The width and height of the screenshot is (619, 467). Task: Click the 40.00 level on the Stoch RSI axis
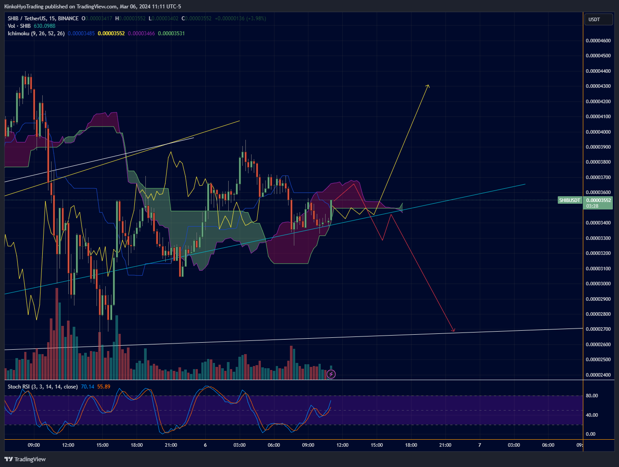[x=592, y=415]
